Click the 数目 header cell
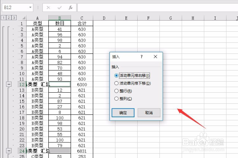238x158 pixels. [x=59, y=23]
